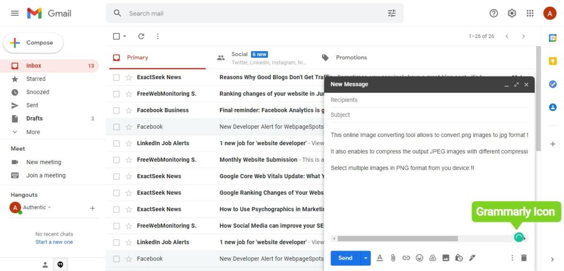Switch to the Social tab
Image resolution: width=564 pixels, height=271 pixels.
click(x=262, y=57)
